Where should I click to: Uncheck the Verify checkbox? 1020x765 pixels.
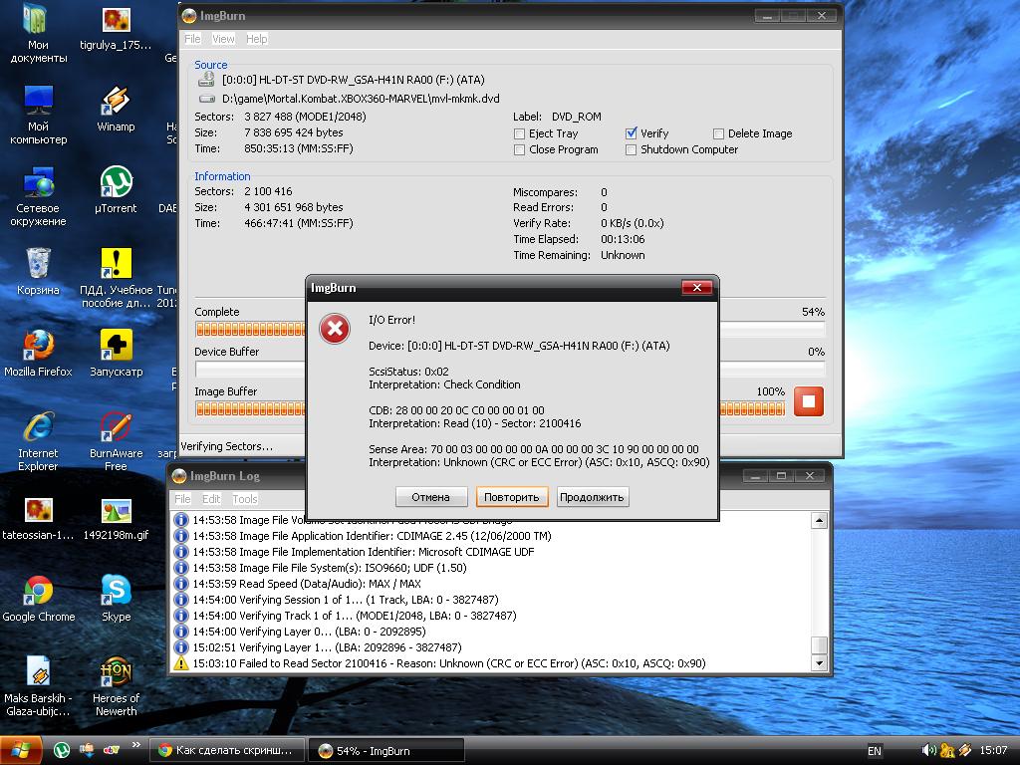click(x=631, y=133)
